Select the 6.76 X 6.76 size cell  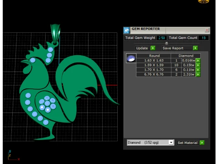[x=154, y=75]
